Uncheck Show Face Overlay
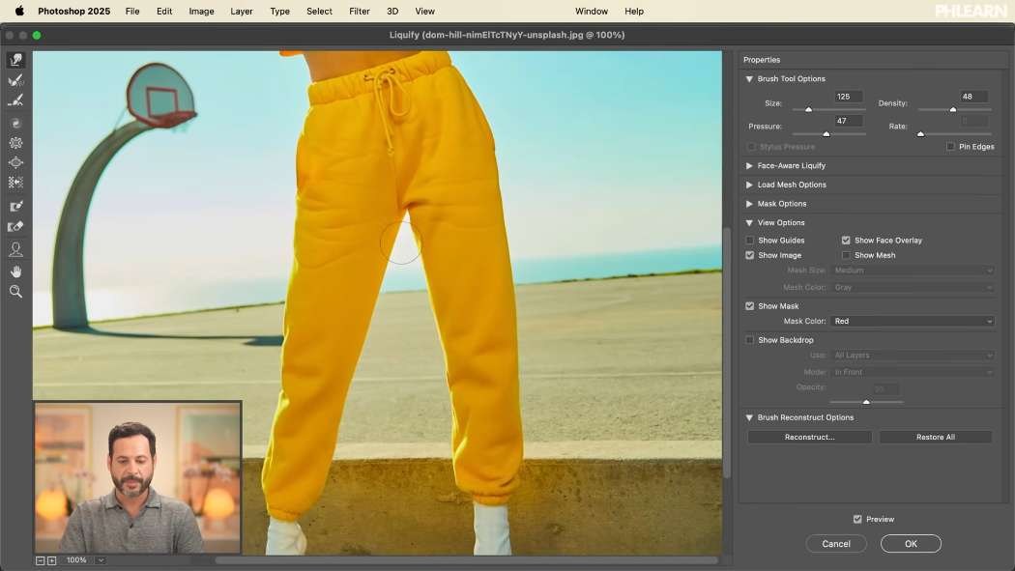This screenshot has height=571, width=1015. click(846, 240)
